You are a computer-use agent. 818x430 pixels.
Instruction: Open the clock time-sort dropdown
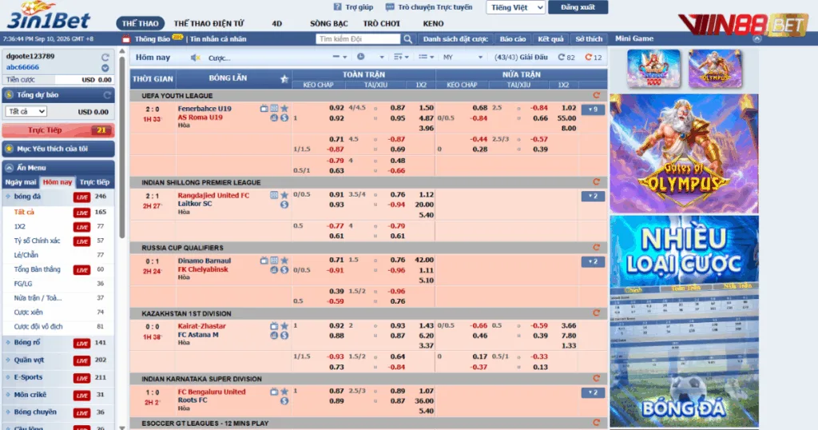[x=371, y=57]
